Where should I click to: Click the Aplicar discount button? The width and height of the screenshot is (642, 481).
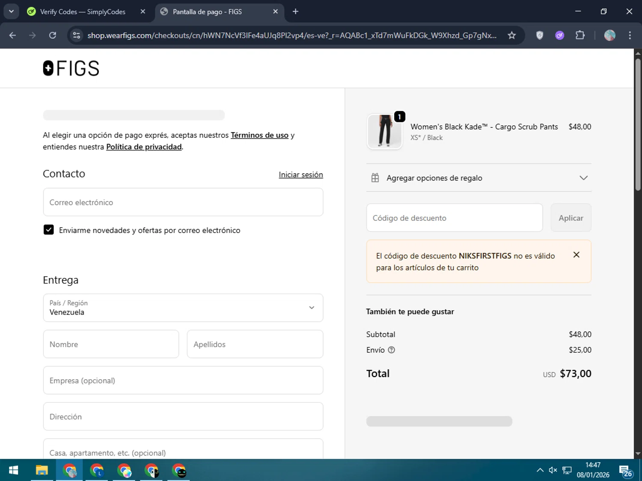571,218
